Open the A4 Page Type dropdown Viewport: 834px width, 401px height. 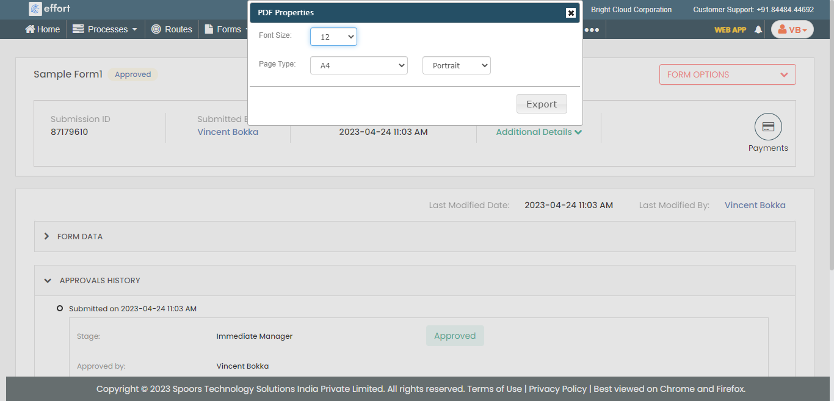coord(359,65)
